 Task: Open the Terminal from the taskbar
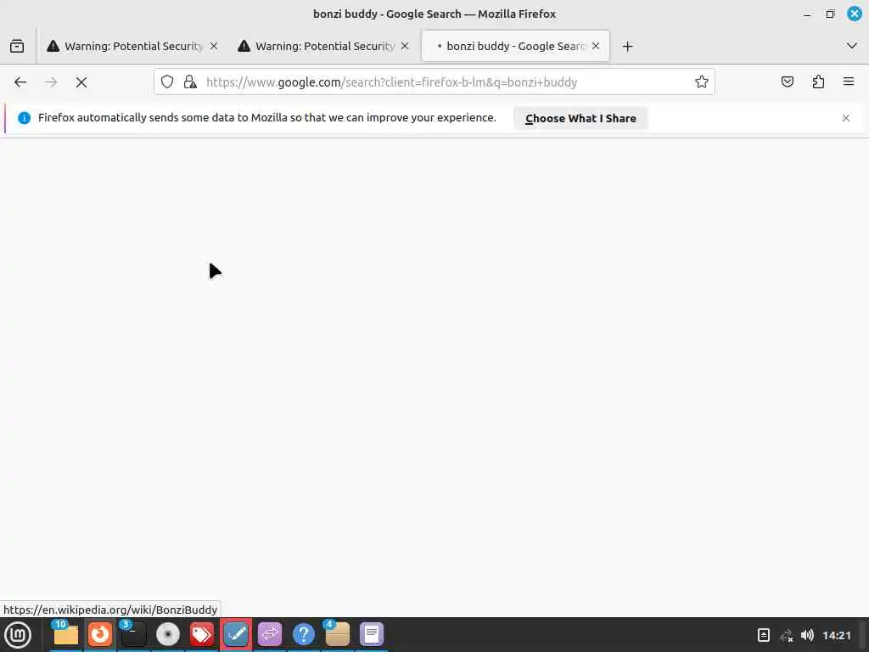(133, 635)
